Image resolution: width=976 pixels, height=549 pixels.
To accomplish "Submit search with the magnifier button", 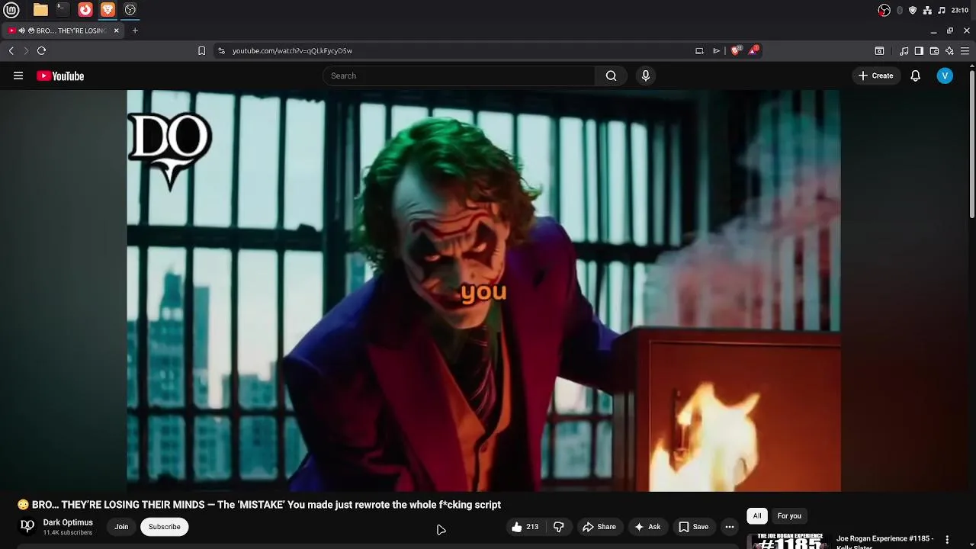I will (611, 75).
